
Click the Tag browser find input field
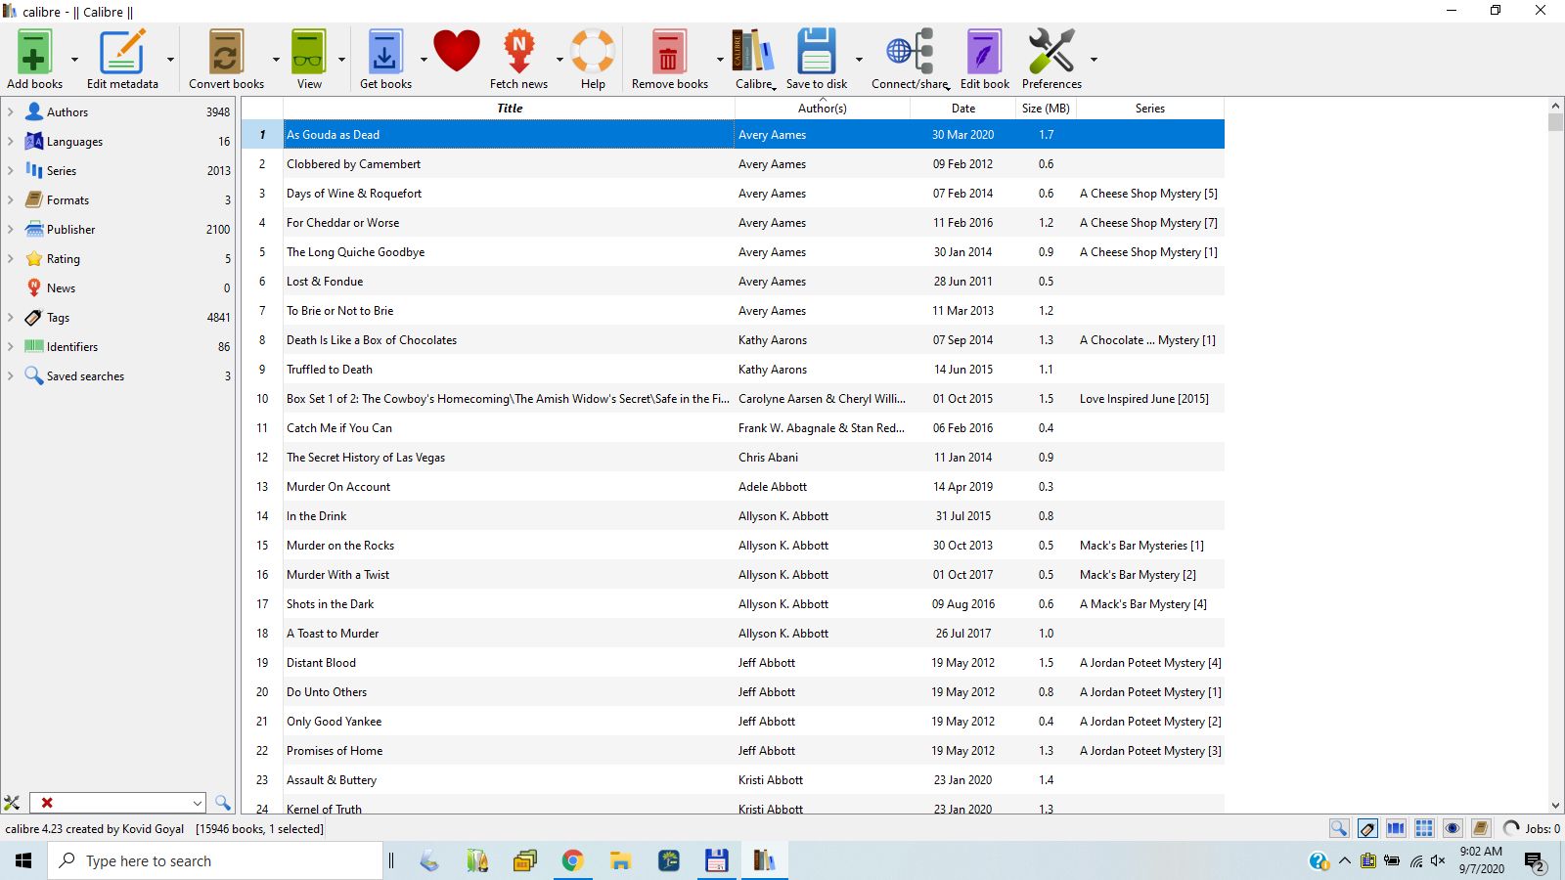[117, 803]
